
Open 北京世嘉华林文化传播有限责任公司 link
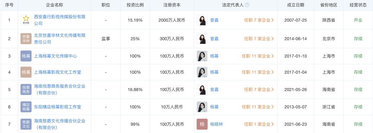tap(60, 38)
